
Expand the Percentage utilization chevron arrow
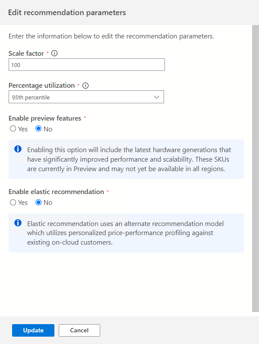pyautogui.click(x=157, y=97)
